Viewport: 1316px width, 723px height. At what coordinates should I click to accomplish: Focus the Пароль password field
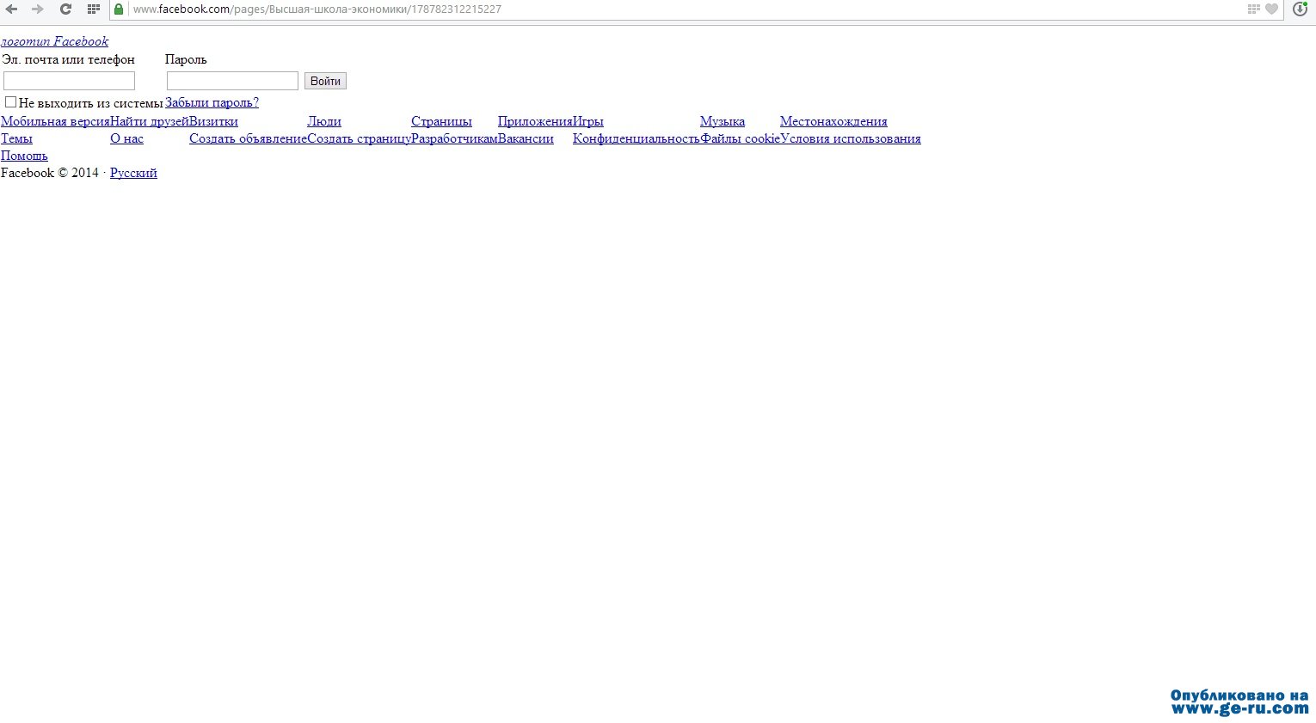pyautogui.click(x=232, y=81)
